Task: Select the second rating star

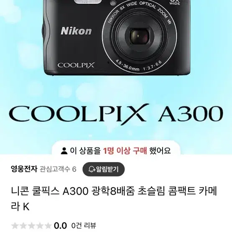Action: point(23,226)
